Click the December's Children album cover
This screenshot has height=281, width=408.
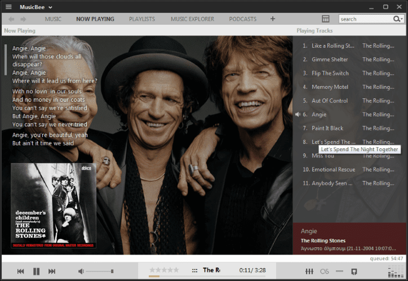pos(54,206)
